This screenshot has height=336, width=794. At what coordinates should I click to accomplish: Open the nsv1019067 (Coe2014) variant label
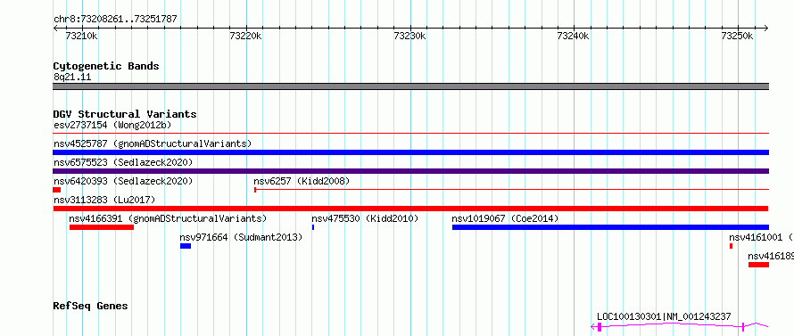coord(505,218)
